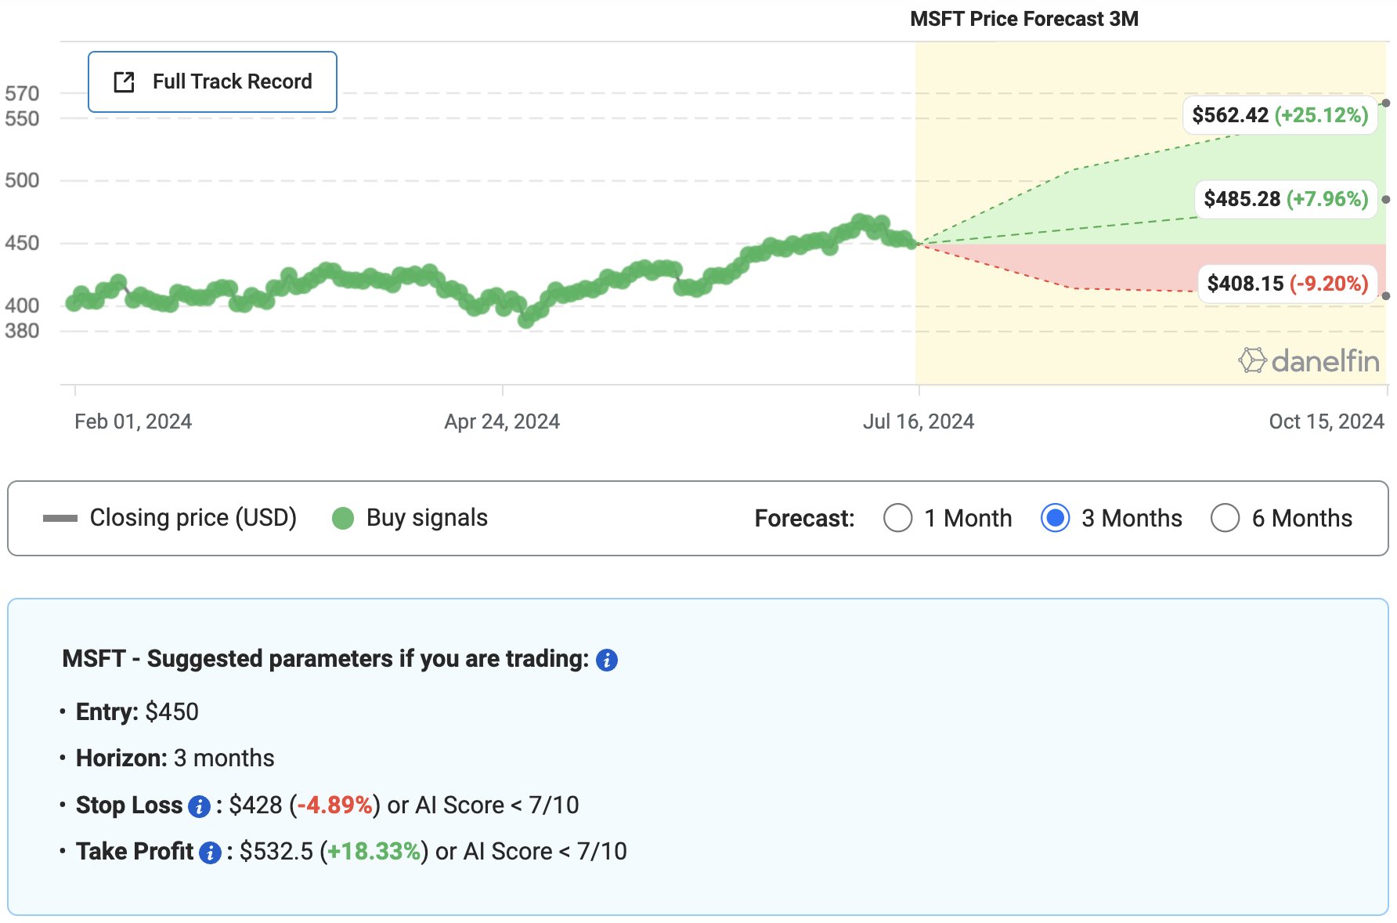Click the $485.28 median forecast label
This screenshot has height=923, width=1397.
coord(1285,199)
